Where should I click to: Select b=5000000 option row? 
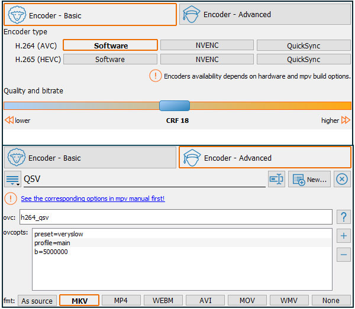click(182, 252)
